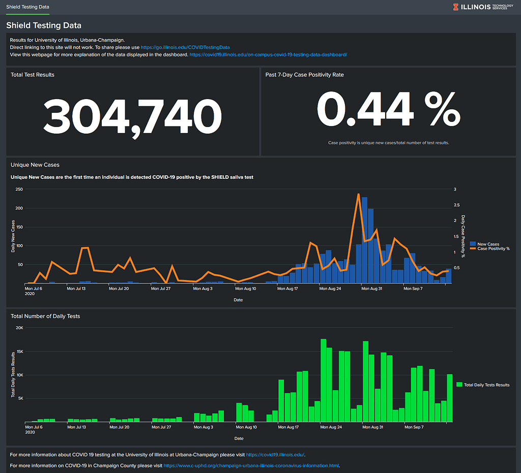
Task: Click the 250 axis label on new cases chart
Action: [x=19, y=190]
